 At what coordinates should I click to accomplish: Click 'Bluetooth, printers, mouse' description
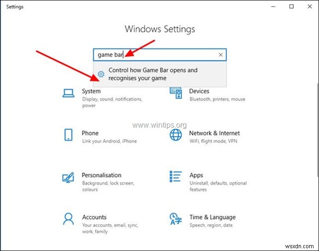217,99
